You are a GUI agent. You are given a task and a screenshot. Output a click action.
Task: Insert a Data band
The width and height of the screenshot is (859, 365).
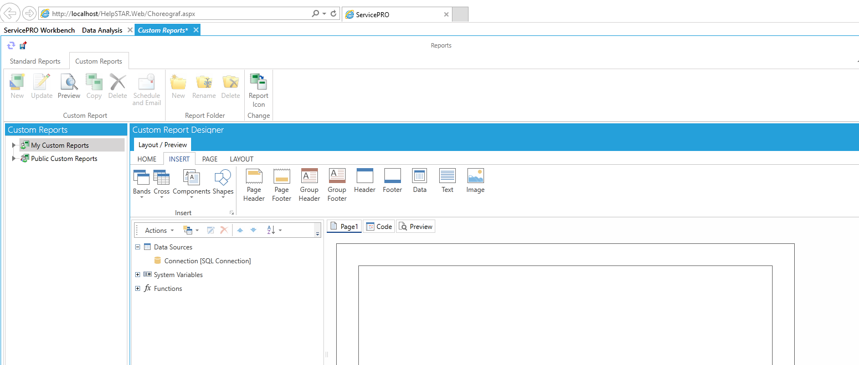(420, 181)
